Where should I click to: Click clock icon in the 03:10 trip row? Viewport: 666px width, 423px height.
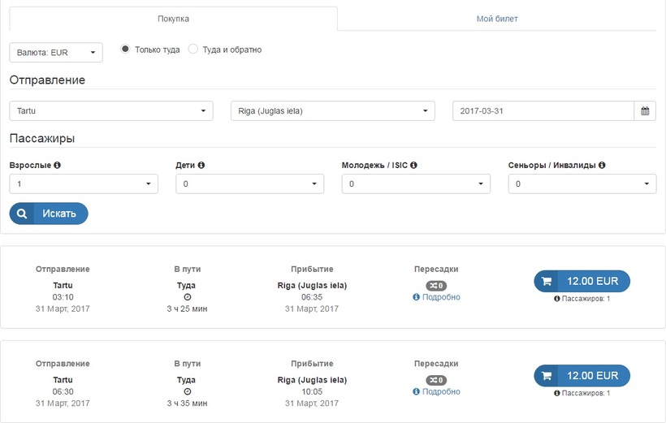pos(187,297)
